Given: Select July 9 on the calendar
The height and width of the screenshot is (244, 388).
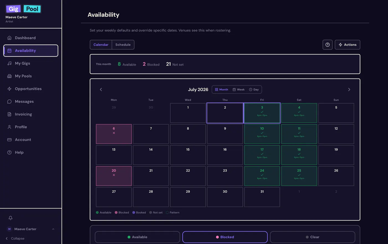Looking at the screenshot, I should click(x=225, y=134).
